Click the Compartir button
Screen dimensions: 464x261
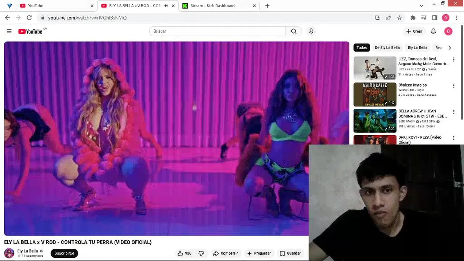tap(225, 253)
